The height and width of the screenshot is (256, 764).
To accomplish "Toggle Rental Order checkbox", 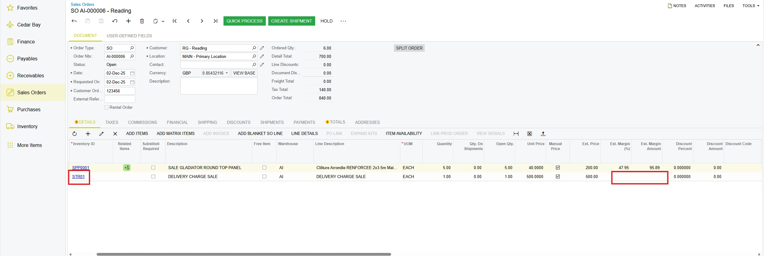I will [x=106, y=108].
